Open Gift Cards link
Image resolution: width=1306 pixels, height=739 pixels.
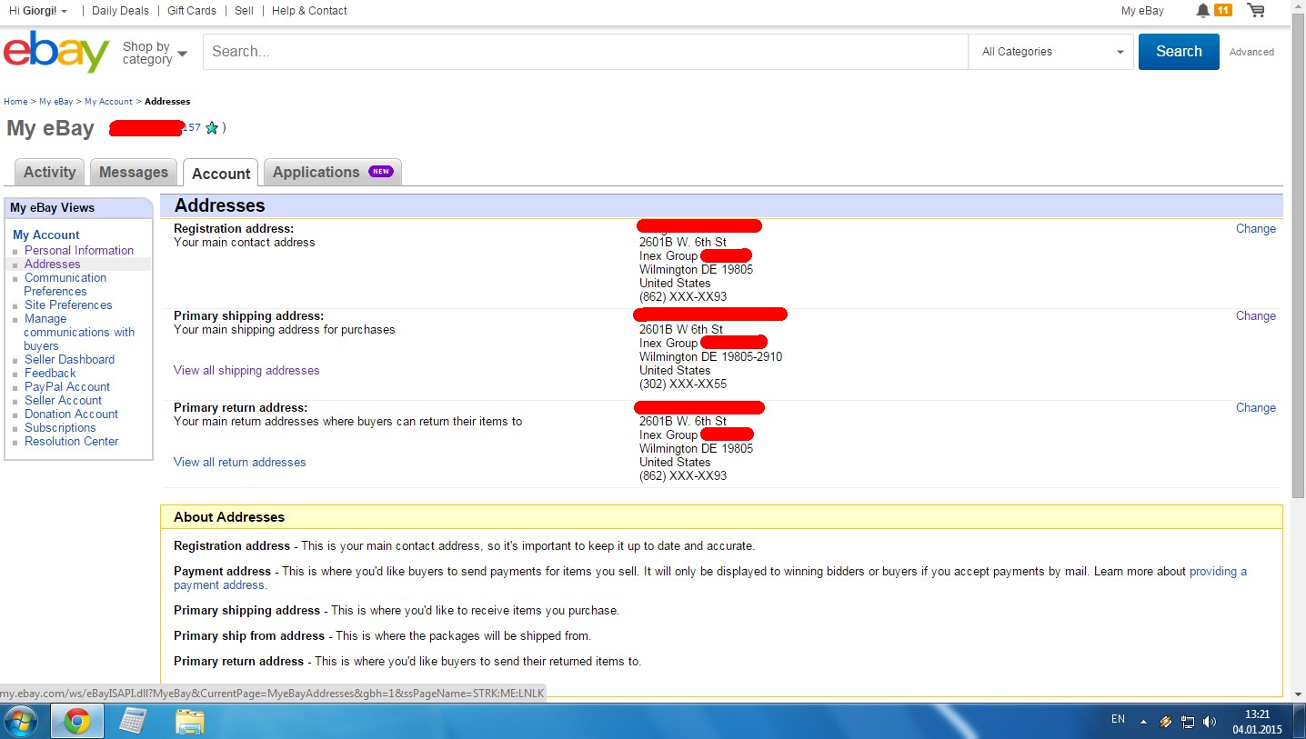(192, 11)
